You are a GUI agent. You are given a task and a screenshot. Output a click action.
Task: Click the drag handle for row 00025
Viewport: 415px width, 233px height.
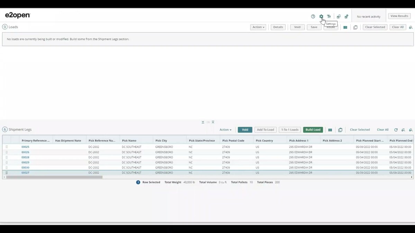tap(7, 147)
